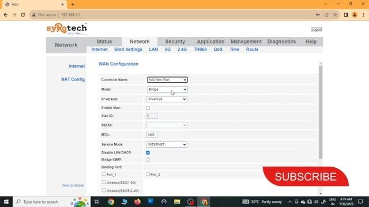
Task: Reload the router page
Action: (23, 15)
